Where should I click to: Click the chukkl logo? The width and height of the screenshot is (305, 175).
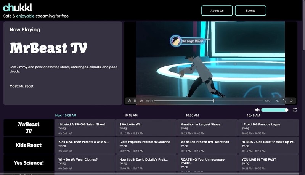[x=18, y=8]
